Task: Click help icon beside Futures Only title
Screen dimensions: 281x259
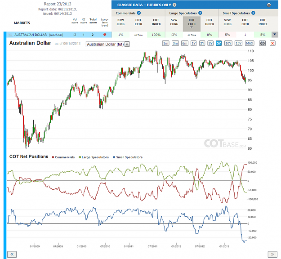Action: (x=174, y=5)
